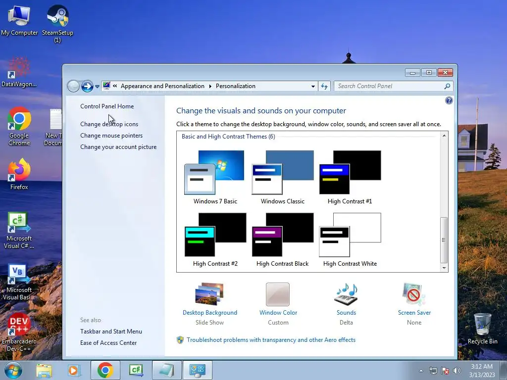Image resolution: width=507 pixels, height=380 pixels.
Task: Click the taskbar clock showing 3:12 AM
Action: (x=482, y=371)
